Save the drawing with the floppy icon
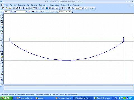 pos(10,8)
